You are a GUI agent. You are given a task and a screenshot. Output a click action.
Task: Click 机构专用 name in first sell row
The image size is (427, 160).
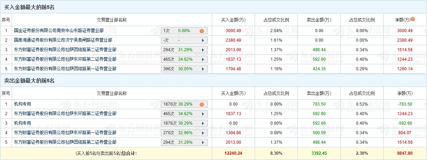tap(22, 104)
